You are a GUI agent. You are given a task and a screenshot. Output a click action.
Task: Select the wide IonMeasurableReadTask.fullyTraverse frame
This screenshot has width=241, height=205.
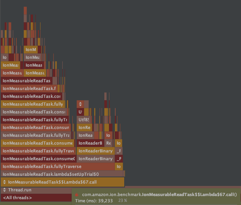58,166
